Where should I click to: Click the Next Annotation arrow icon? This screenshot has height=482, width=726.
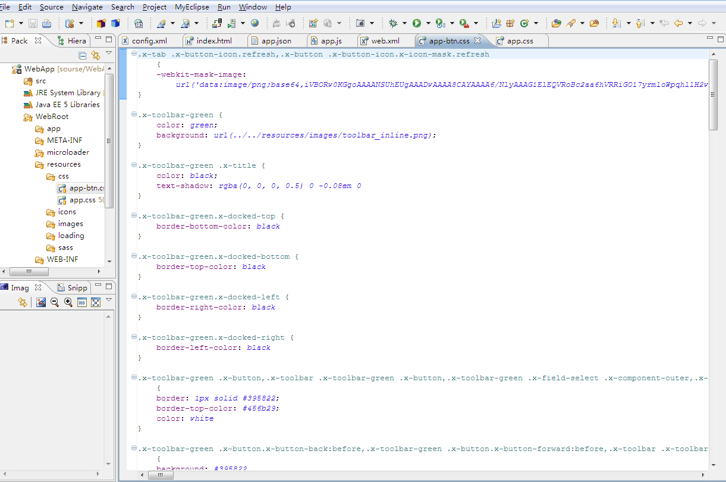[616, 23]
